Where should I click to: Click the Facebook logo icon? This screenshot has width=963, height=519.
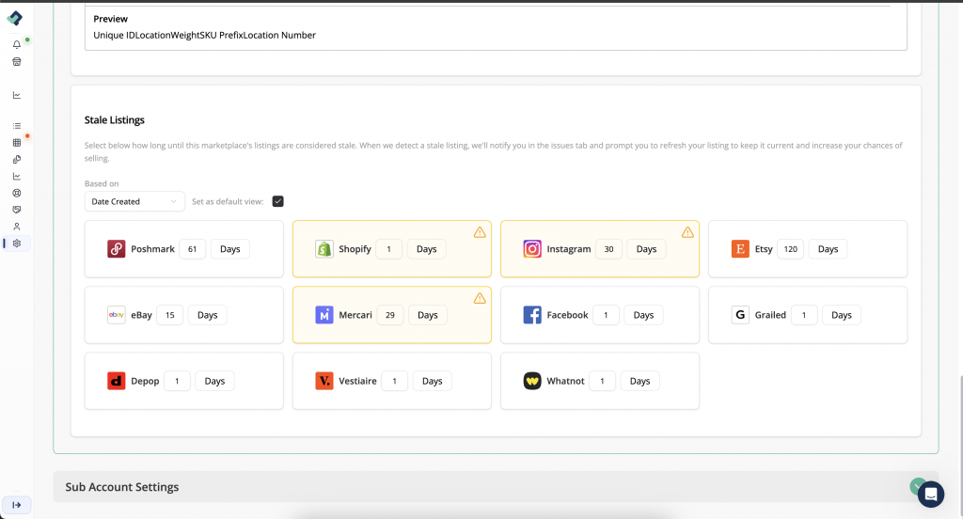(x=532, y=314)
